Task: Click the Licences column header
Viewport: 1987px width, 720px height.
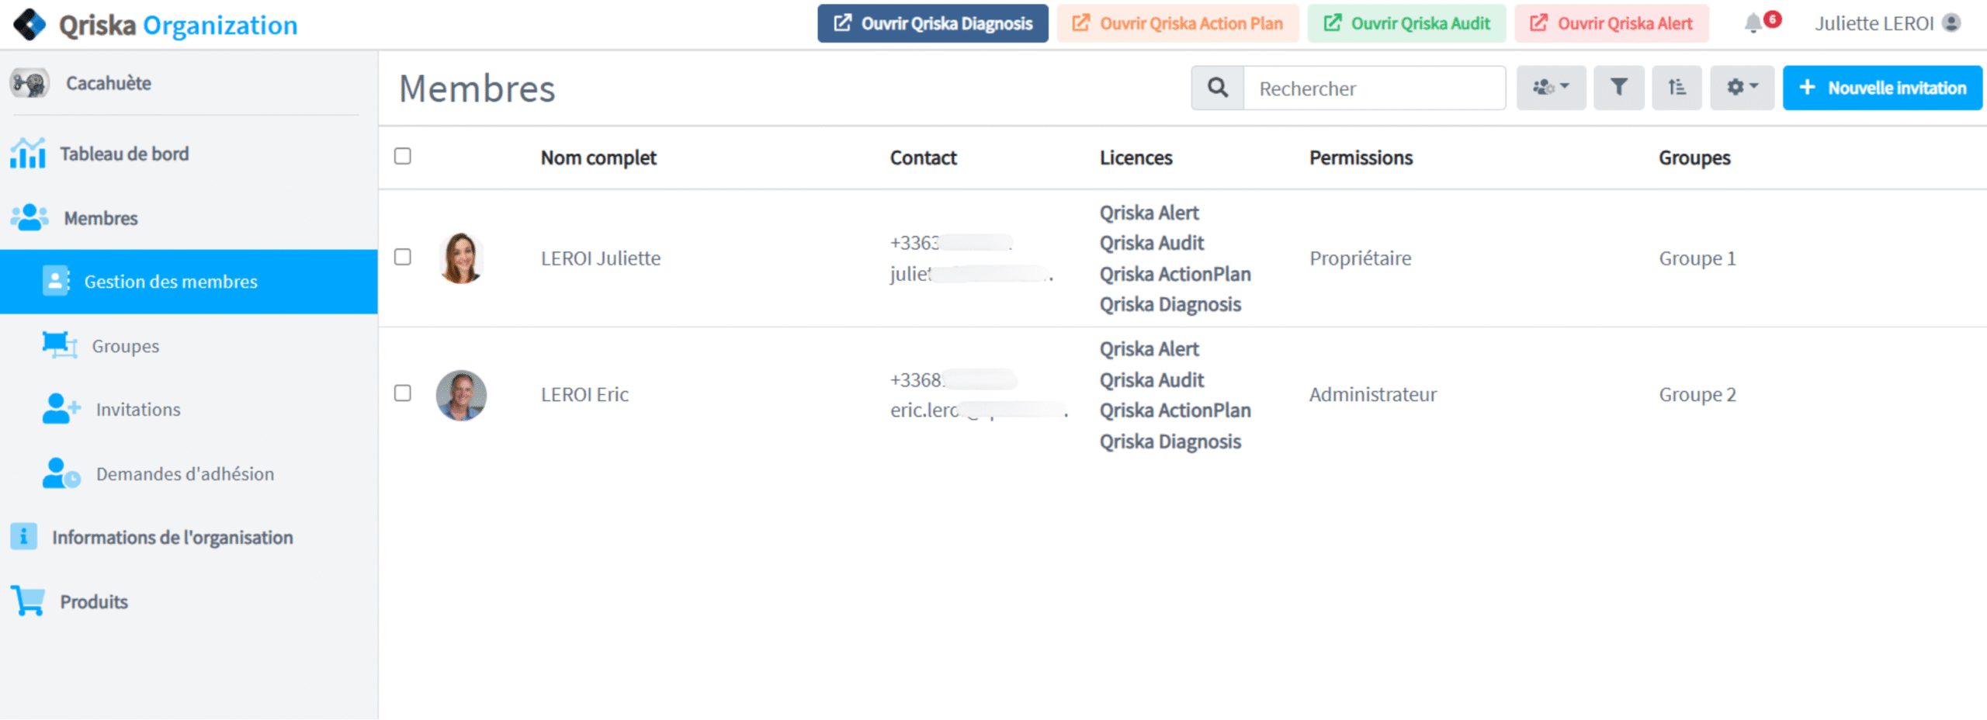Action: (x=1136, y=157)
